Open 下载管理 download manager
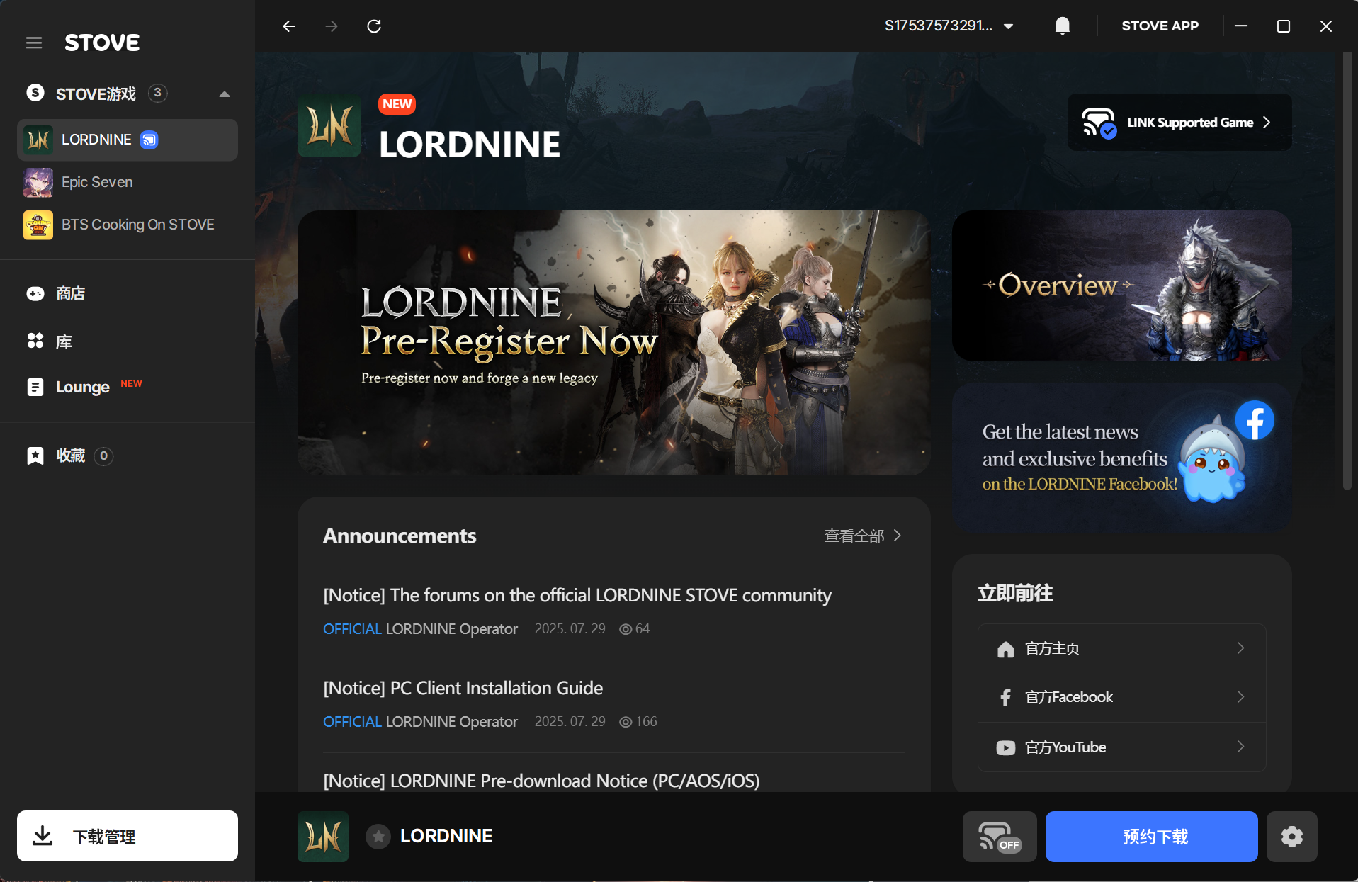Image resolution: width=1358 pixels, height=882 pixels. 128,836
